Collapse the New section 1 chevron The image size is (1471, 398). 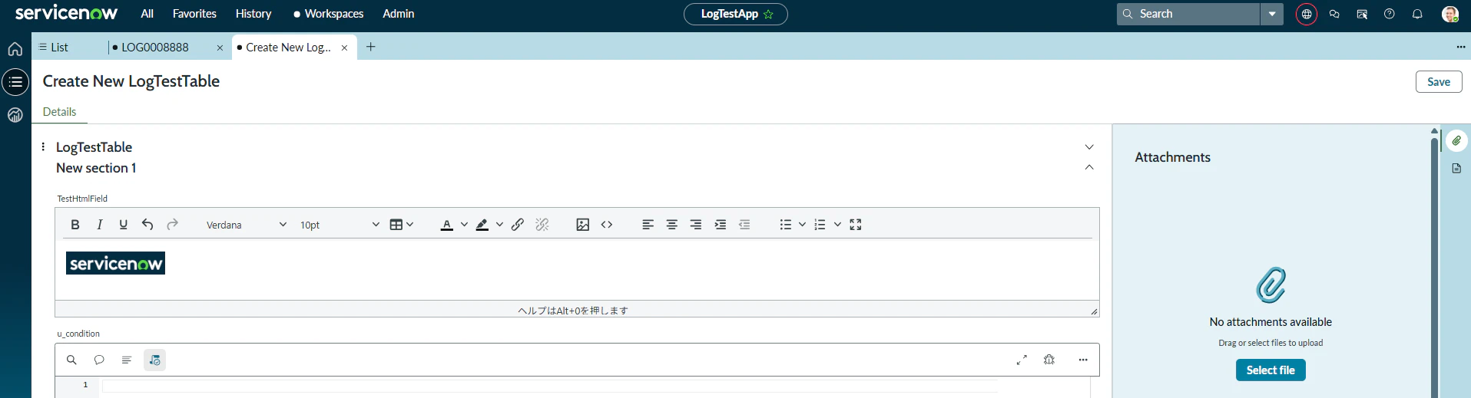1089,167
